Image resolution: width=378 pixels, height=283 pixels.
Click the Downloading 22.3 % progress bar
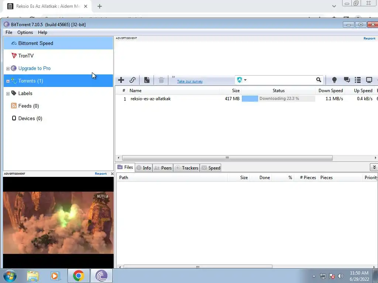(x=278, y=98)
